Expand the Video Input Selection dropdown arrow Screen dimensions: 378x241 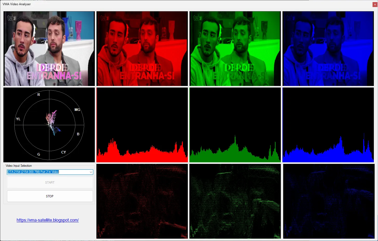tap(91, 172)
